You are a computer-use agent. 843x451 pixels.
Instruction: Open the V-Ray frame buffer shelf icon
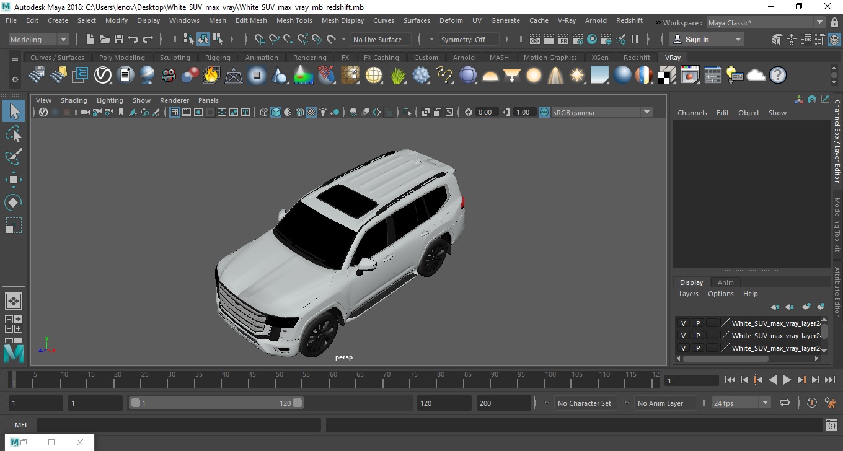click(690, 76)
